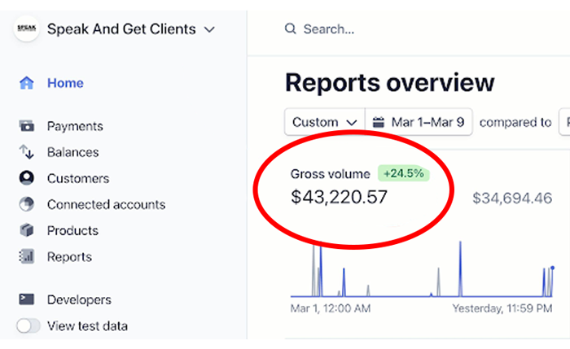Viewport: 570px width, 349px height.
Task: Click the Connected accounts globe icon
Action: point(27,204)
